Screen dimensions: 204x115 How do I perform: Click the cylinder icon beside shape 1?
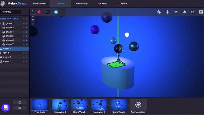[1, 61]
